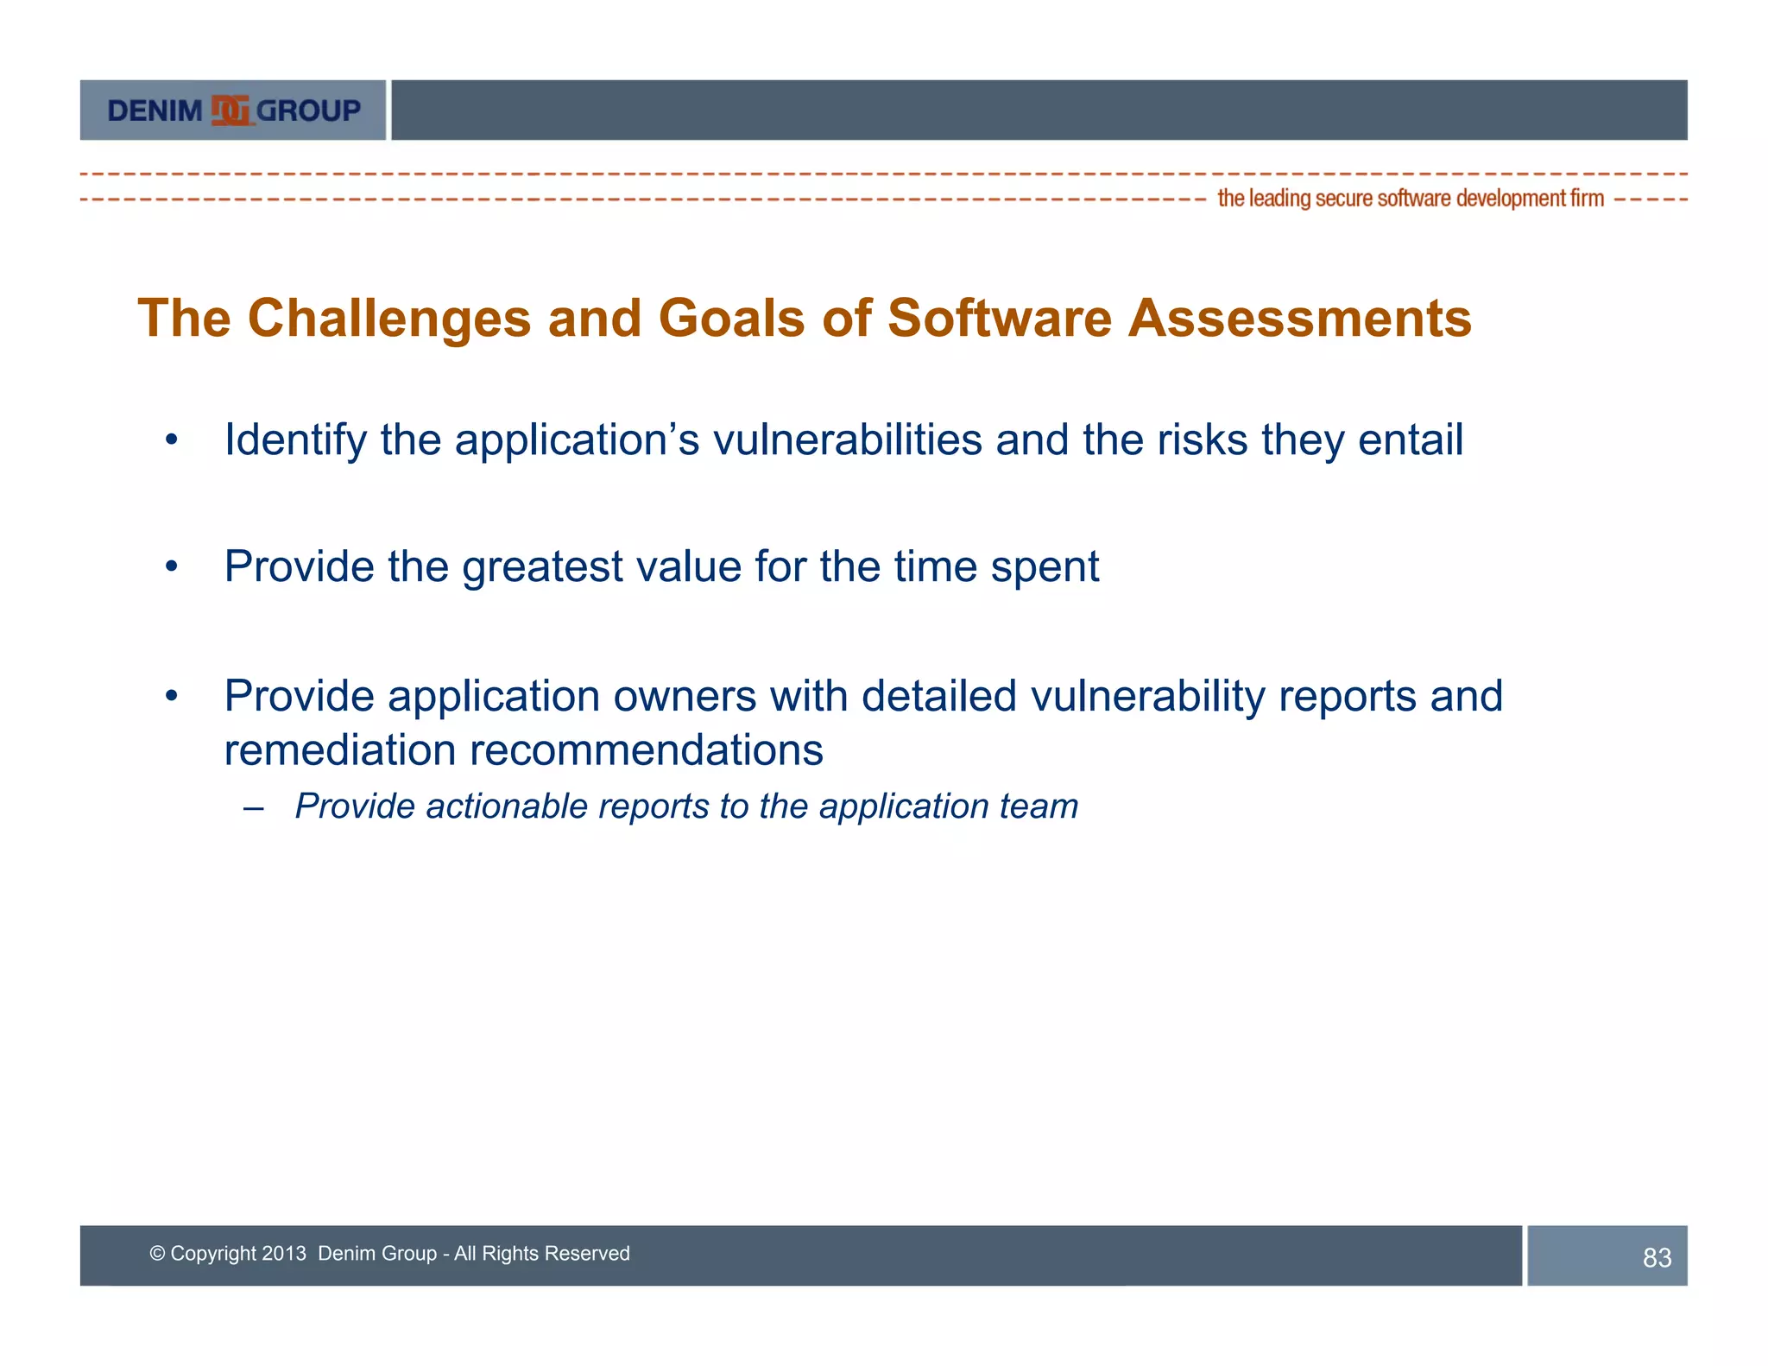Click the copyright © symbol in the footer
The width and height of the screenshot is (1768, 1366).
157,1254
